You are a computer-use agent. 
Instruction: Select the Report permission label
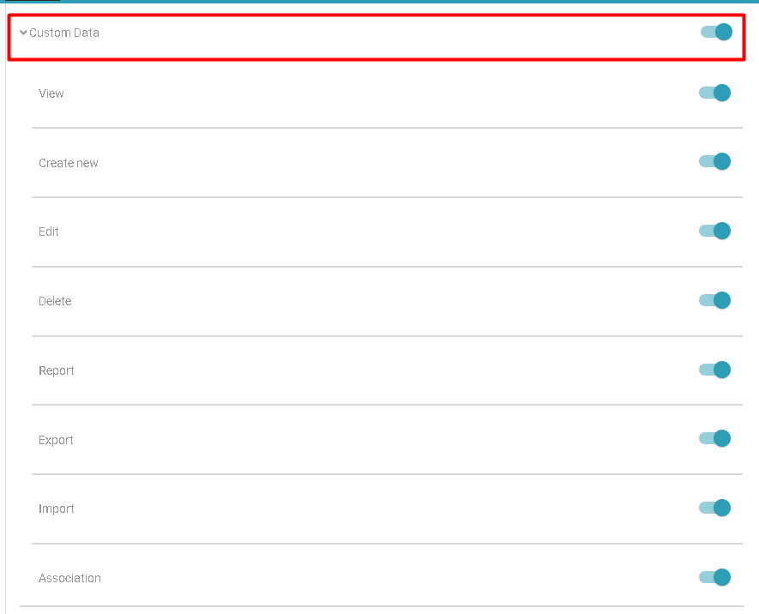(57, 370)
